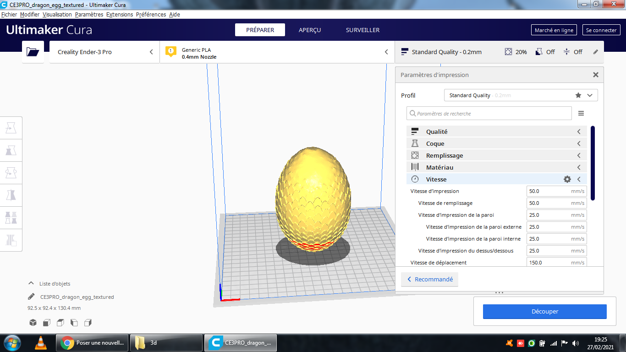Select the PRÉPARER stage tab
This screenshot has width=626, height=352.
[260, 30]
